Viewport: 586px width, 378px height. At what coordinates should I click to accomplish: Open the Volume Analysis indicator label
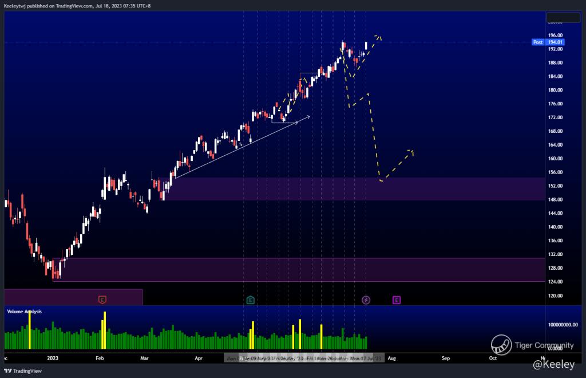tap(24, 312)
